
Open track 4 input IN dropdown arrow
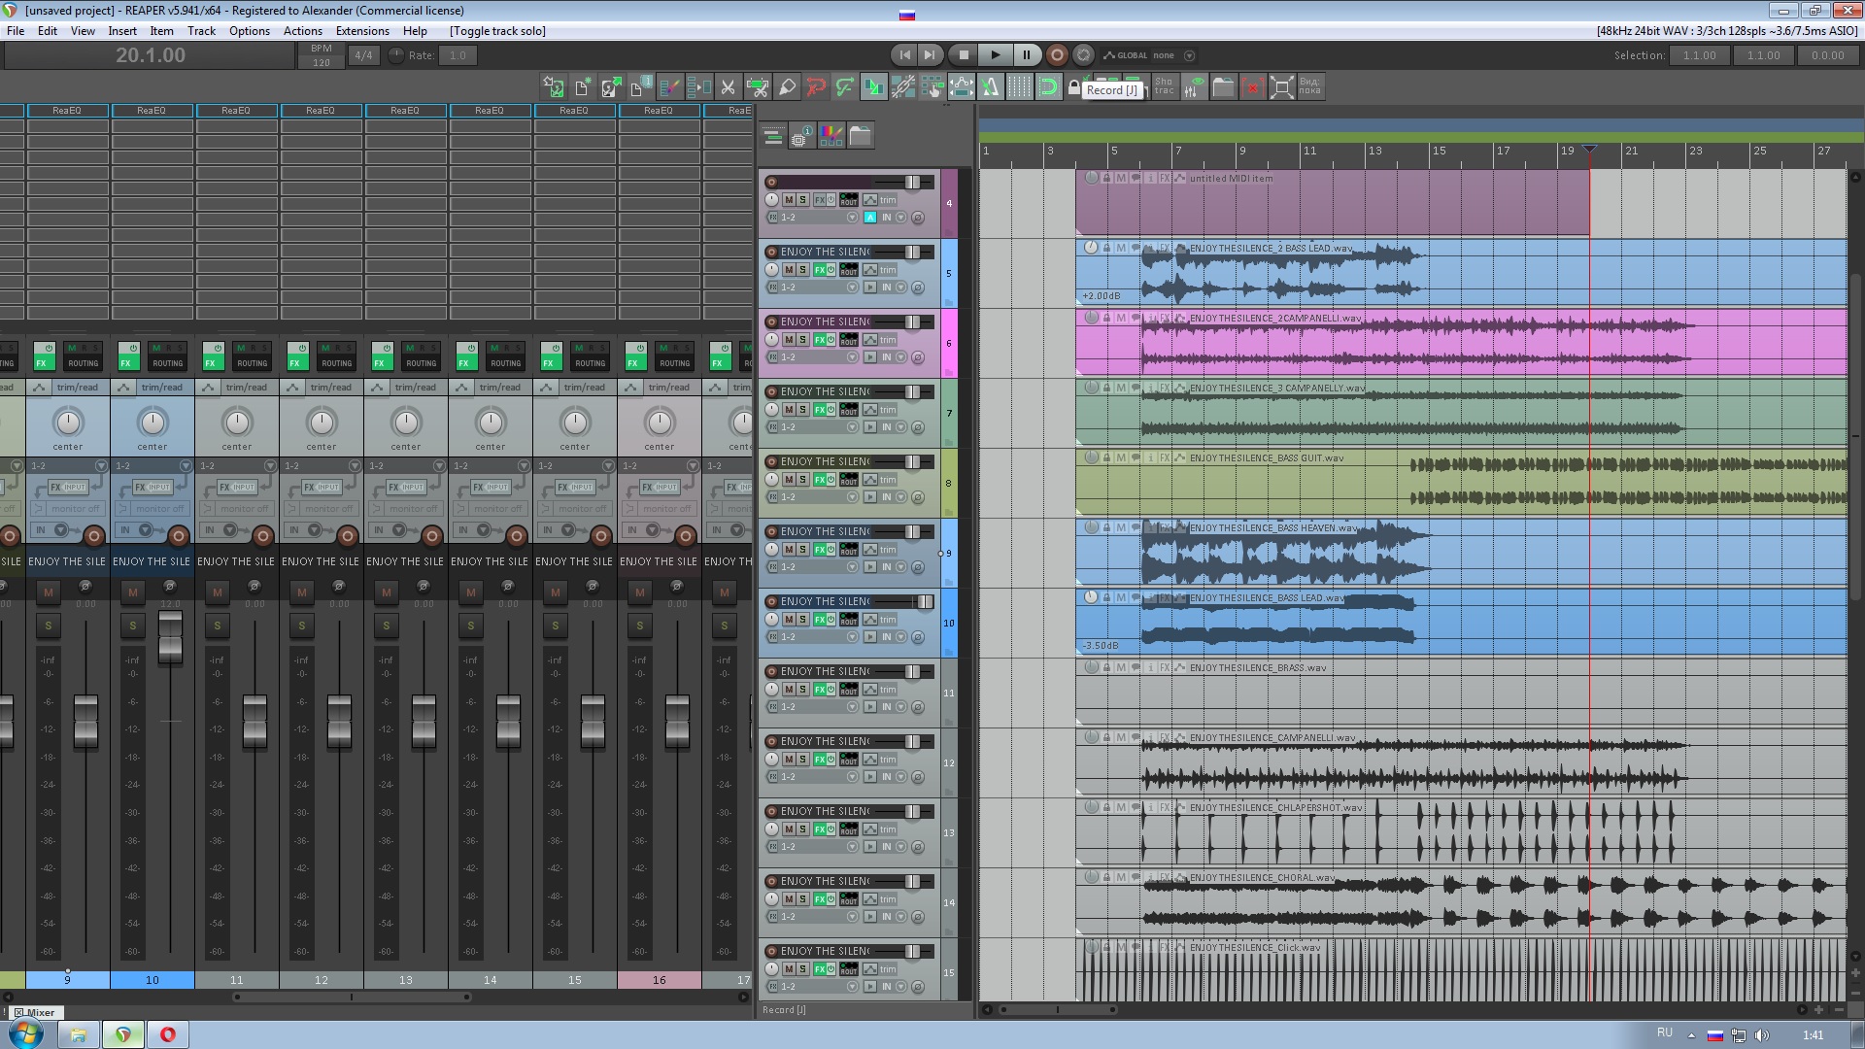[901, 218]
